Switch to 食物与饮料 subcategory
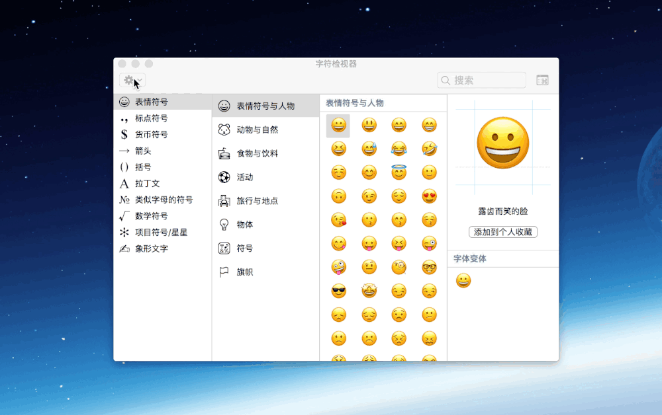The width and height of the screenshot is (662, 415). click(265, 153)
